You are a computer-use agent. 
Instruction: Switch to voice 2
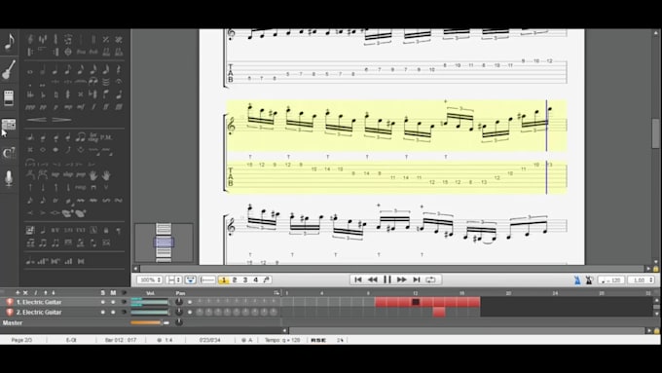(x=235, y=280)
